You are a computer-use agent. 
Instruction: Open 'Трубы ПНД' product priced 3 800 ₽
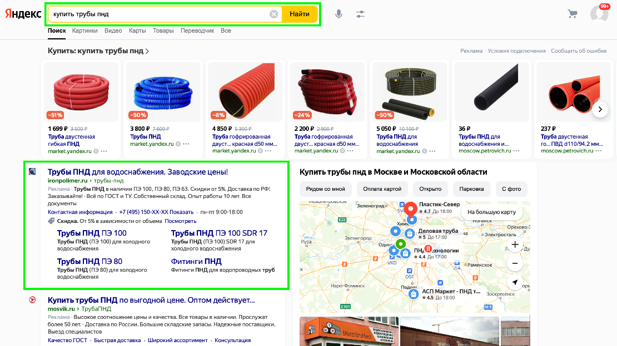(x=146, y=136)
